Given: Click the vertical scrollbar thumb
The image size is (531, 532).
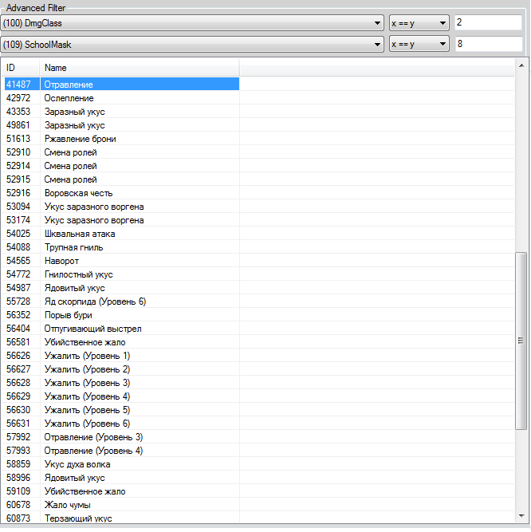Looking at the screenshot, I should point(521,341).
